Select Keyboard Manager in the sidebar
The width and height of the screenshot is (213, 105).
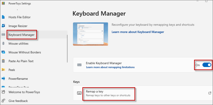[x=34, y=35]
